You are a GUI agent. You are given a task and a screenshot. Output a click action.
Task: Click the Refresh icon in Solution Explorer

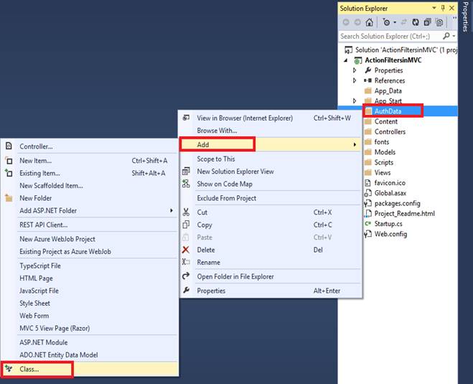414,22
